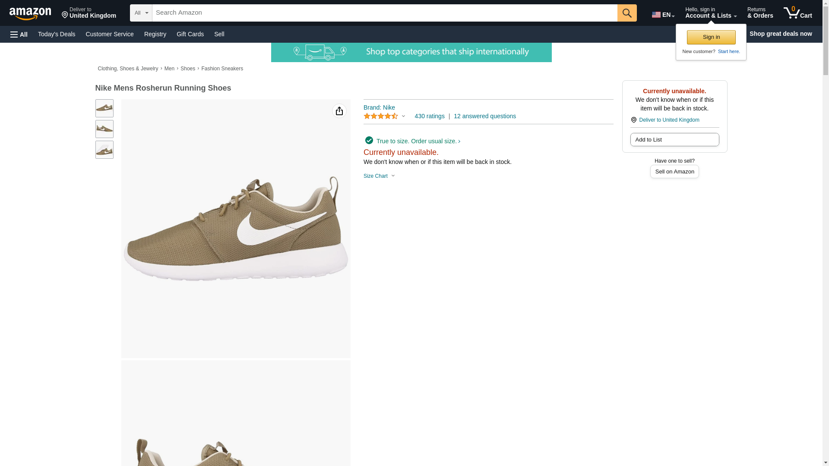
Task: Open the All hamburger menu
Action: pyautogui.click(x=19, y=34)
